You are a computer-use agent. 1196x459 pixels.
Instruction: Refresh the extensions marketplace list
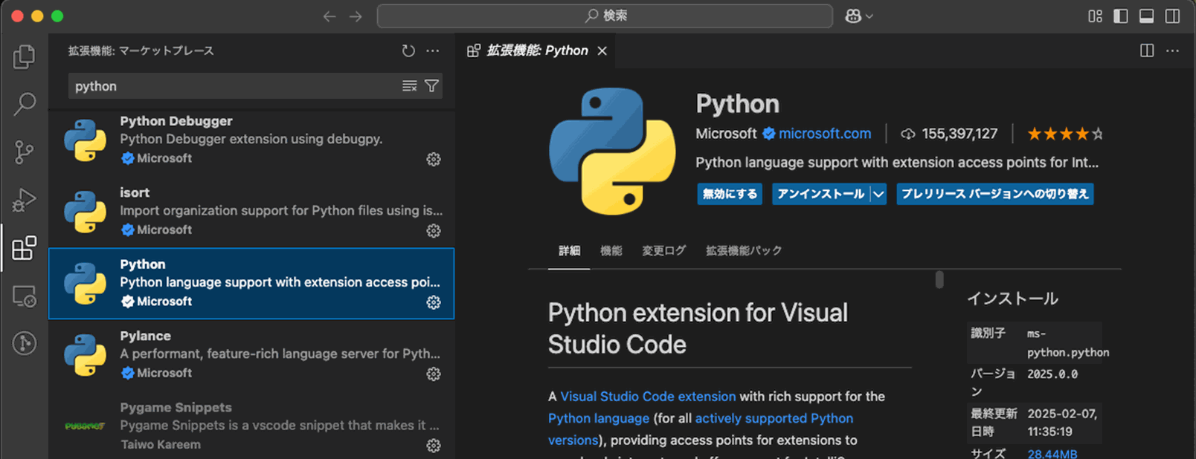click(x=408, y=51)
